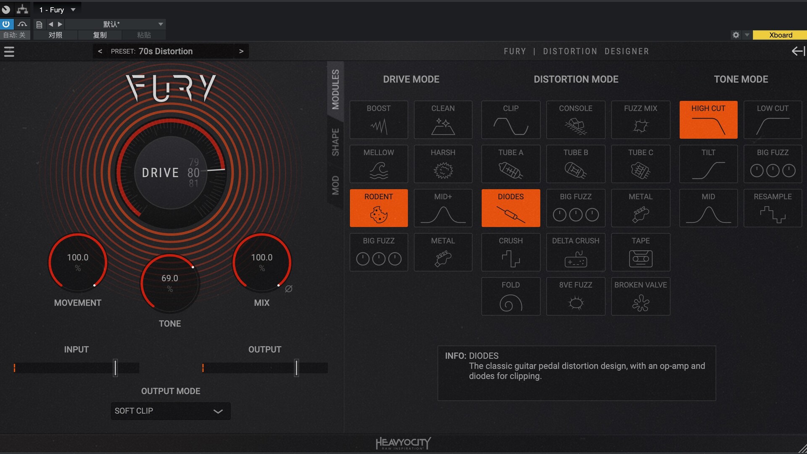Screen dimensions: 807x454
Task: Toggle the plugin power bypass button
Action: click(x=6, y=24)
